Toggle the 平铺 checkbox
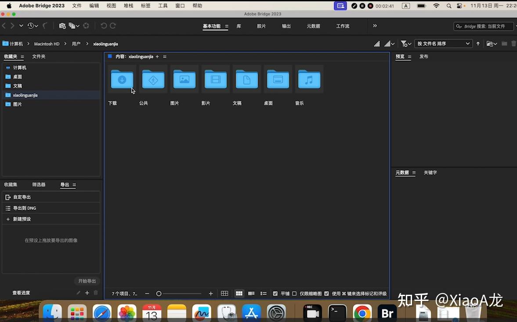Viewport: 517px width, 322px height. [x=275, y=293]
